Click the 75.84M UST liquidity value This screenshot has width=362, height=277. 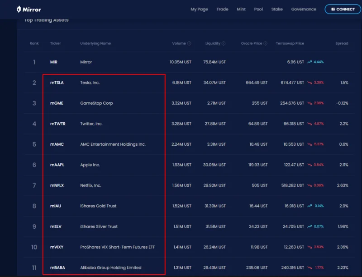pyautogui.click(x=214, y=62)
